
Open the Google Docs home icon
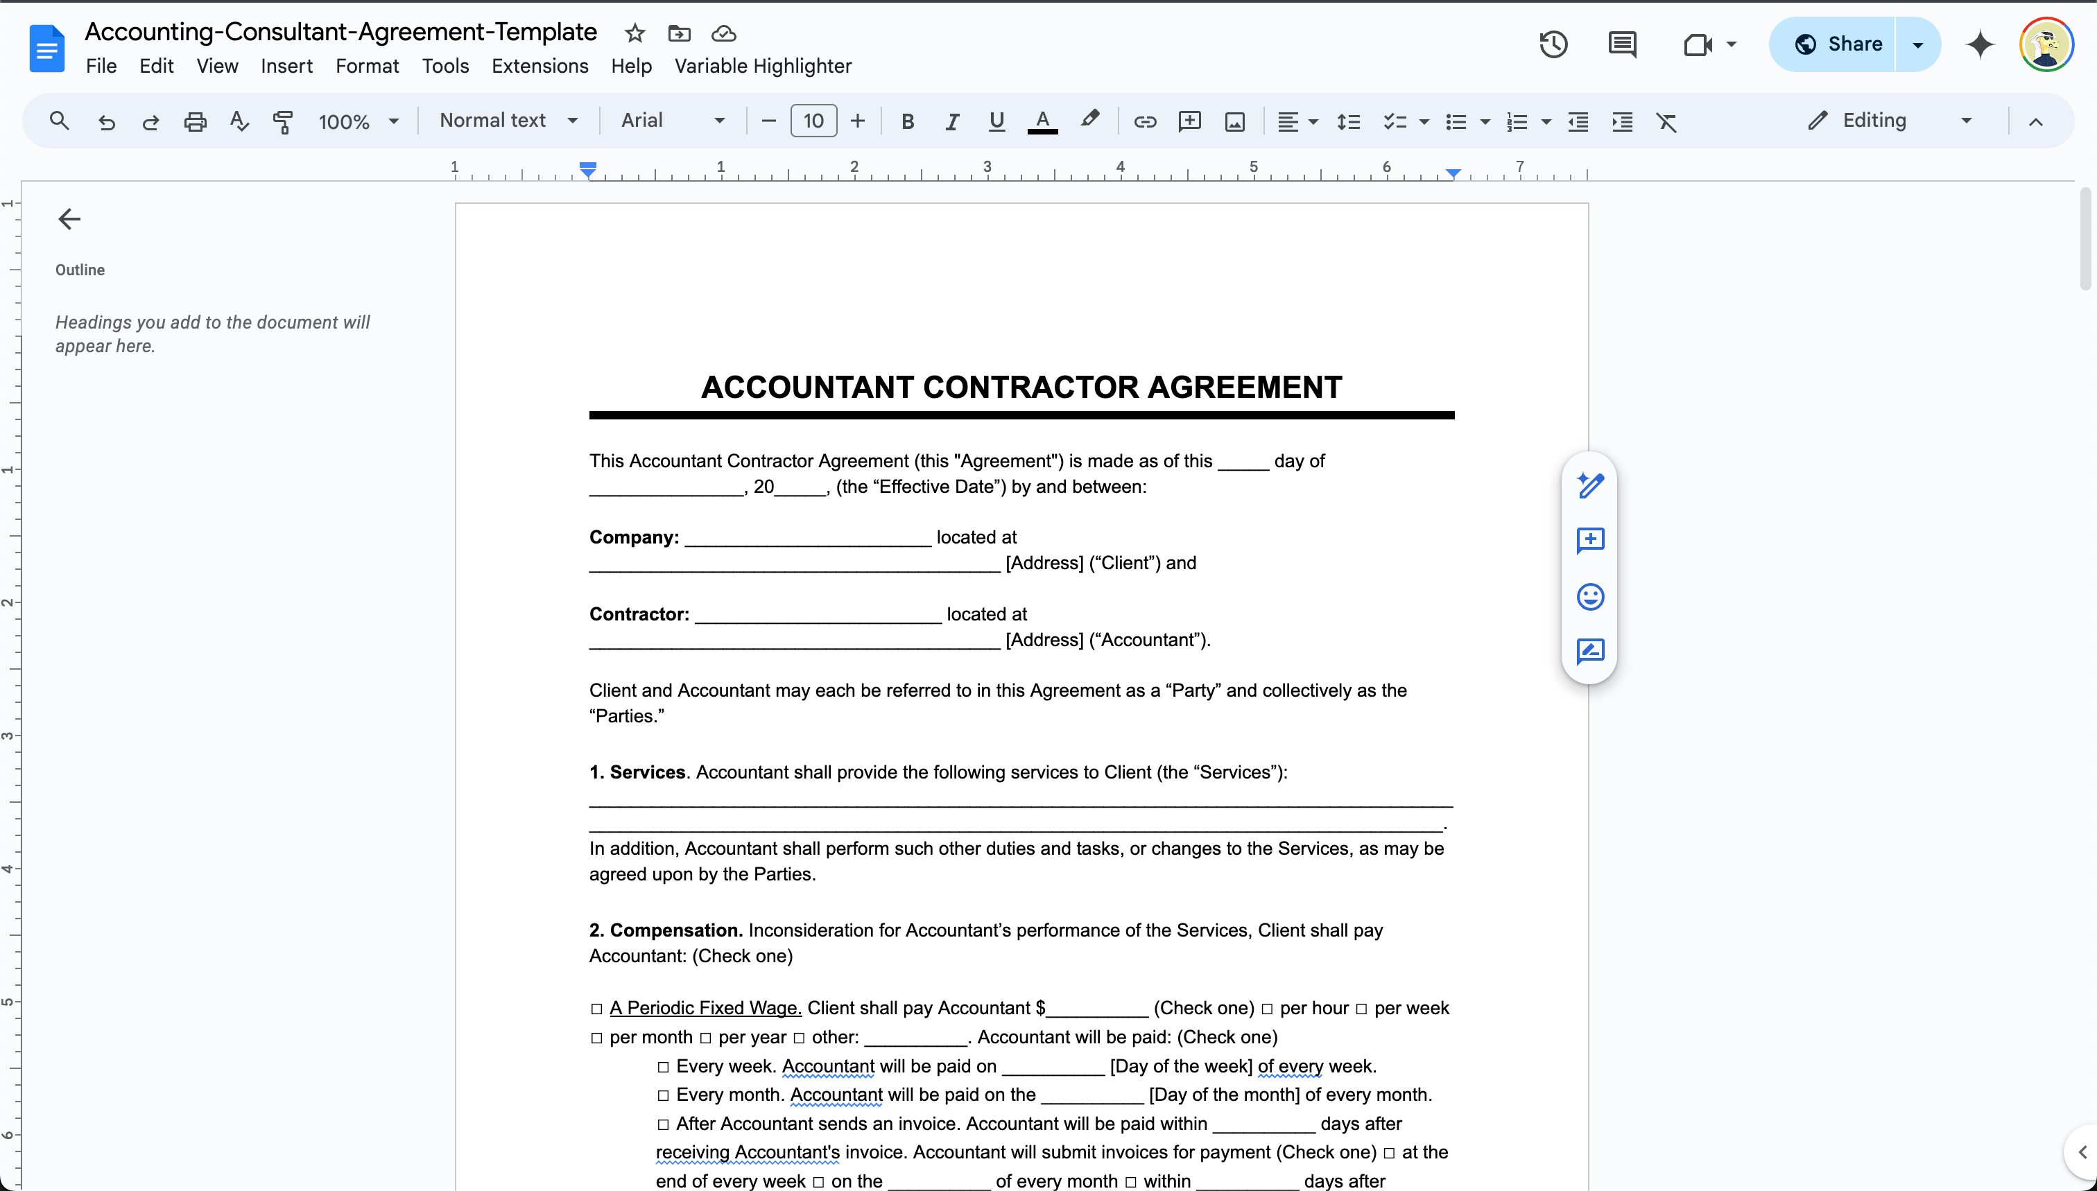coord(46,49)
